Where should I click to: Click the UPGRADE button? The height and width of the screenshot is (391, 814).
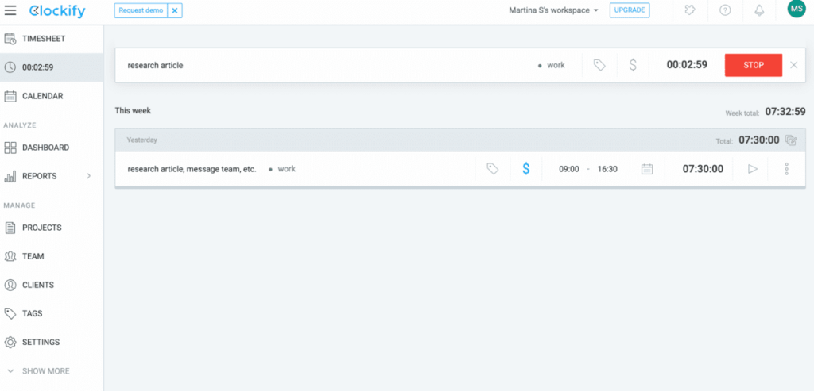click(630, 10)
